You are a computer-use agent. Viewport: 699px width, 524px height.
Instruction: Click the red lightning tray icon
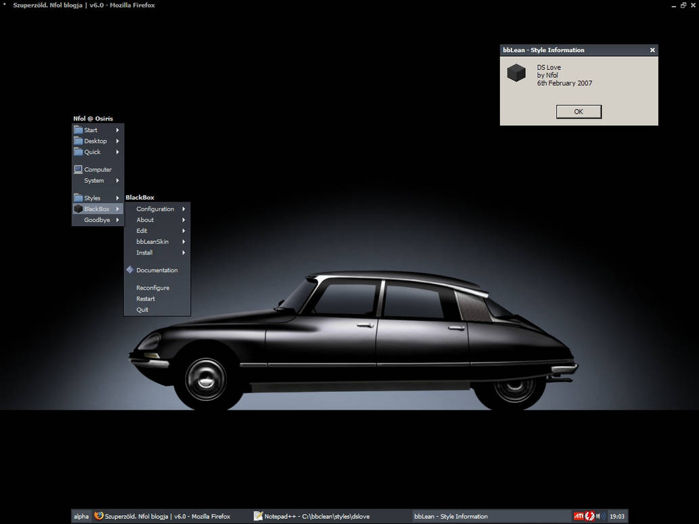589,517
